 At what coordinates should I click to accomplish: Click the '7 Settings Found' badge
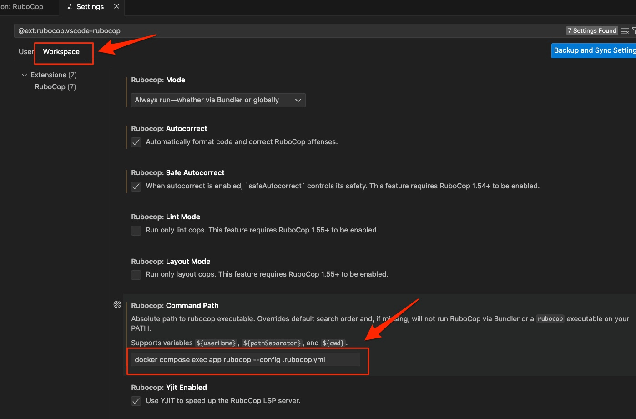click(592, 30)
